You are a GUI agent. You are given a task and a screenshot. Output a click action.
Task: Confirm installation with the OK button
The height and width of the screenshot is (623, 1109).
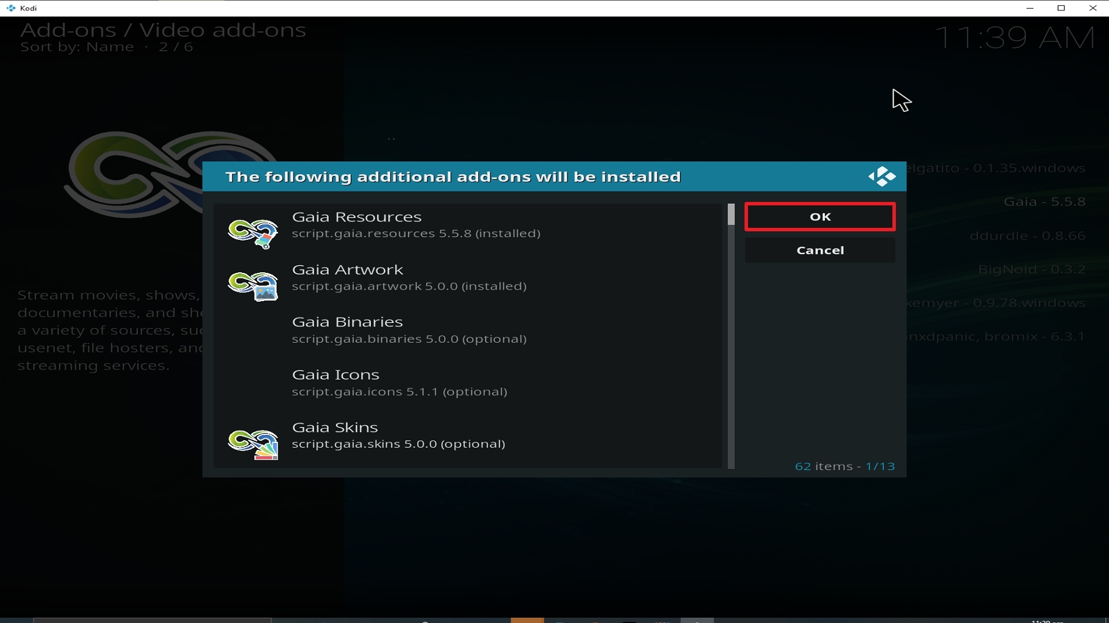pyautogui.click(x=820, y=217)
